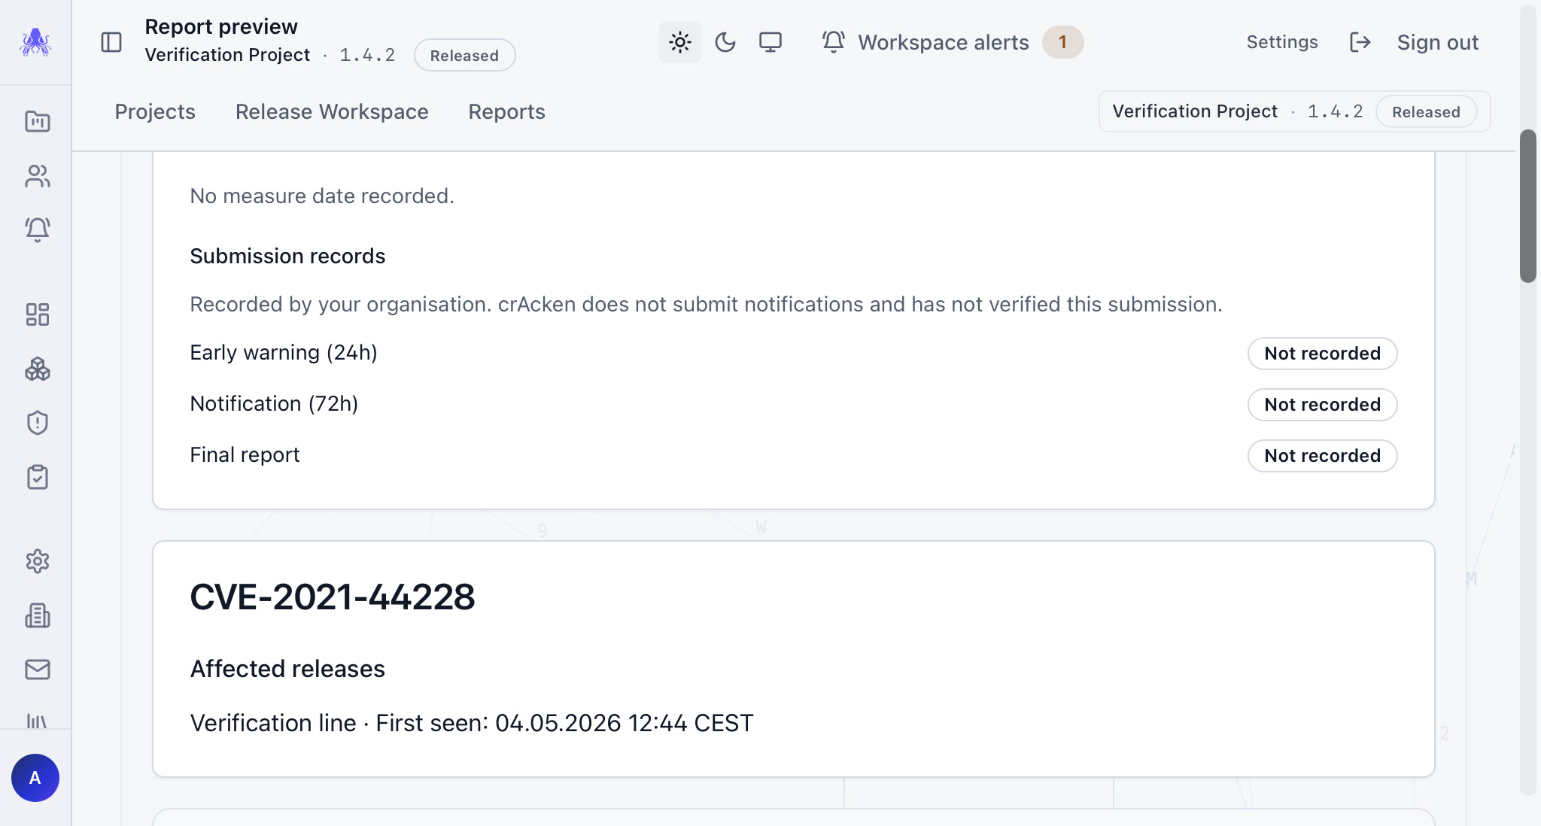Open shield vulnerabilities icon in sidebar
1541x826 pixels.
click(x=38, y=423)
